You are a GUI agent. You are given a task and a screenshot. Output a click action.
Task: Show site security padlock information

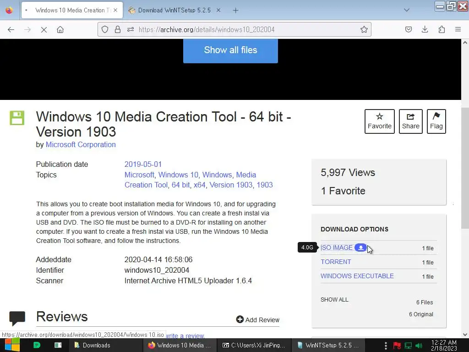pyautogui.click(x=118, y=29)
